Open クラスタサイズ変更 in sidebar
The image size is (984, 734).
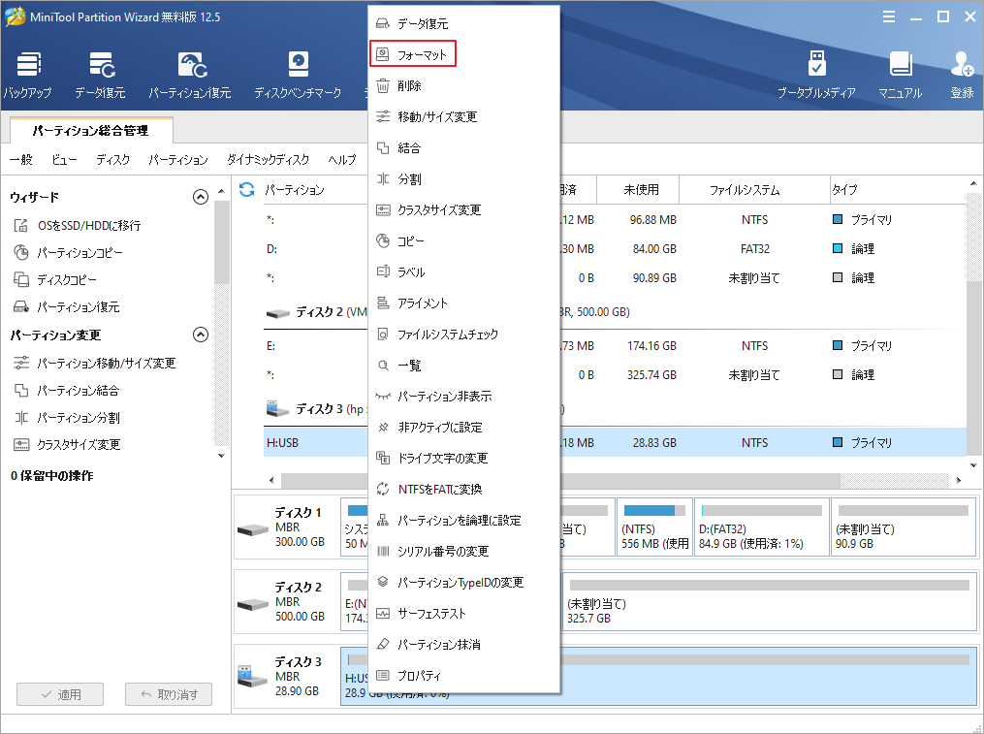coord(67,444)
